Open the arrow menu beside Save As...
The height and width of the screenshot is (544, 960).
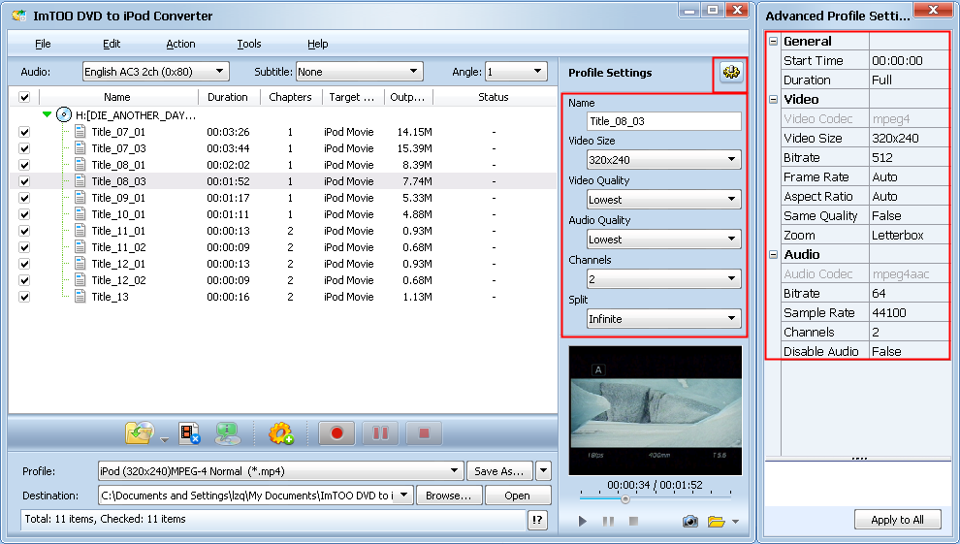coord(544,471)
